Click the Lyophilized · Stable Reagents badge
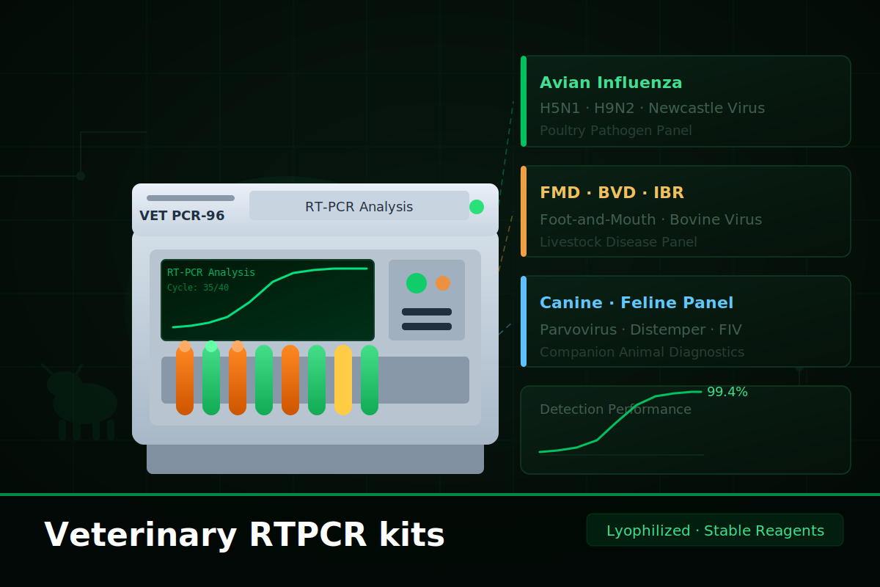Image resolution: width=880 pixels, height=587 pixels. pos(715,530)
